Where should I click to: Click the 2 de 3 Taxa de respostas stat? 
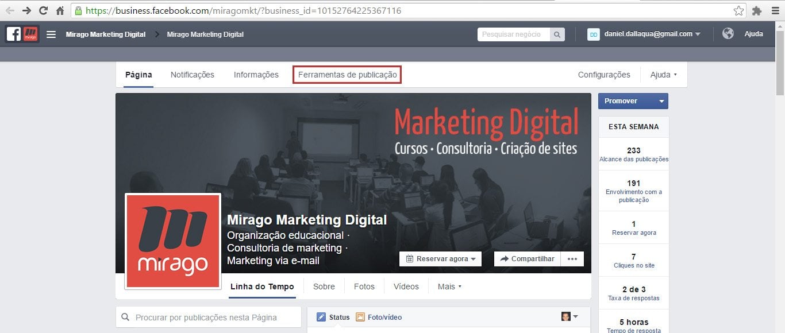coord(634,293)
